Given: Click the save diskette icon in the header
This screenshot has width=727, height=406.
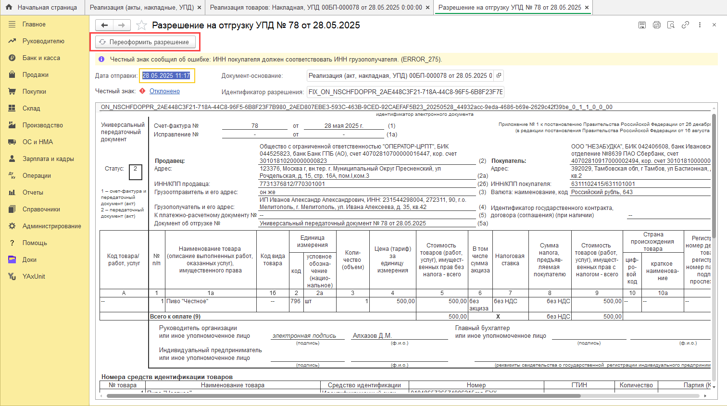Looking at the screenshot, I should click(x=642, y=25).
